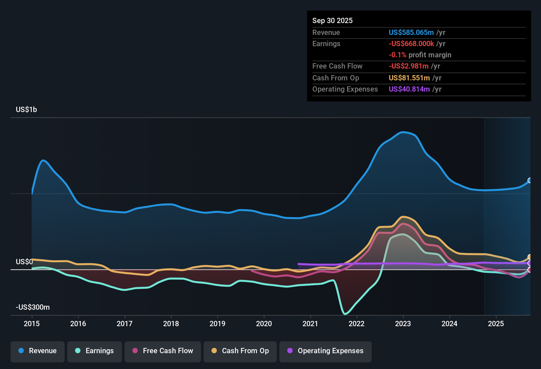
Task: Expand the Free Cash Flow row details
Action: click(x=337, y=66)
